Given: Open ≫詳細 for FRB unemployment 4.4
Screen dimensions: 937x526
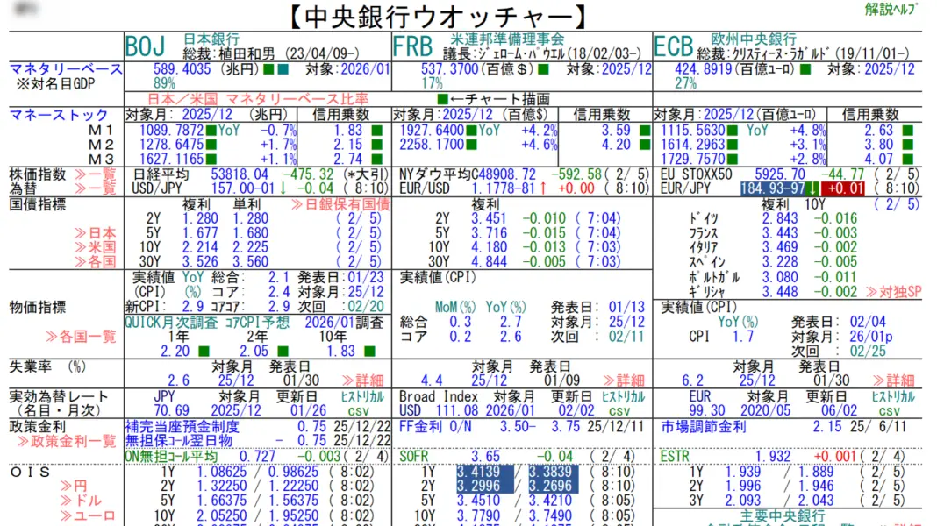Looking at the screenshot, I should pos(624,380).
